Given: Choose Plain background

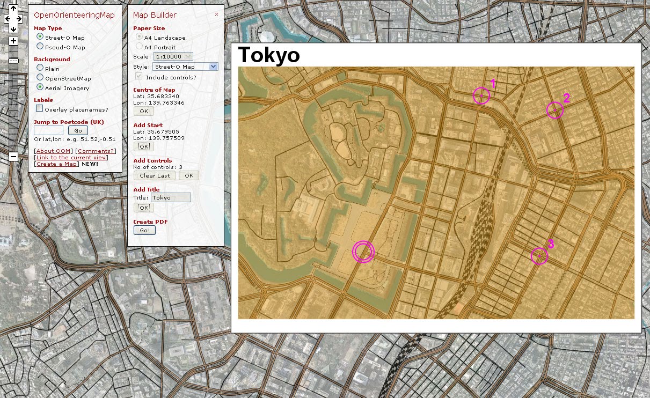Looking at the screenshot, I should 40,68.
